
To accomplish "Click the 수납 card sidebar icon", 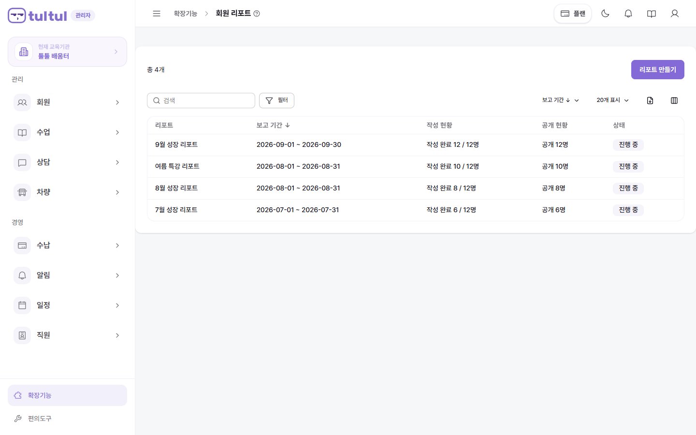I will (22, 246).
